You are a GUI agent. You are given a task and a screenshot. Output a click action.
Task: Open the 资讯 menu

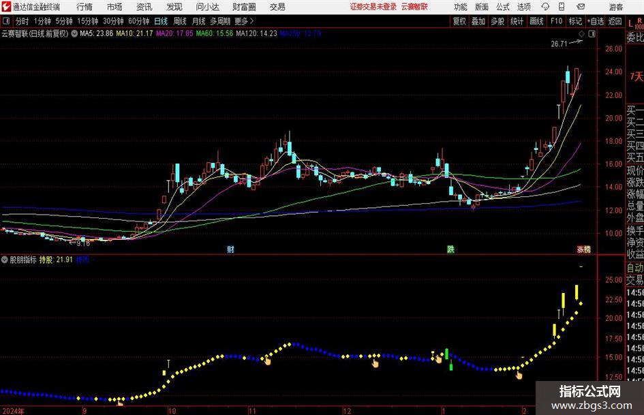144,7
